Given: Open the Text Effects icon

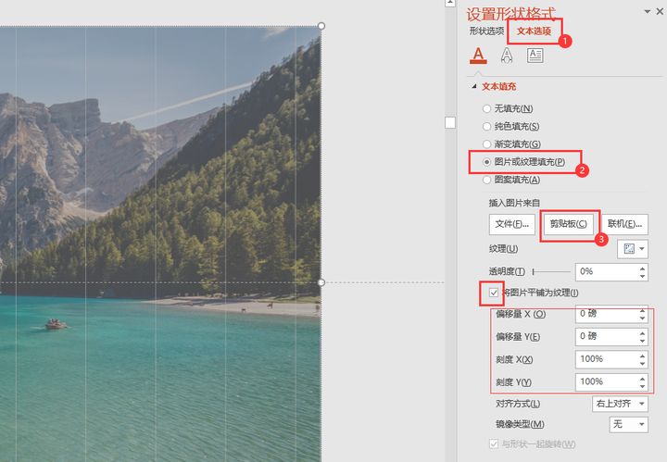Looking at the screenshot, I should pos(506,56).
